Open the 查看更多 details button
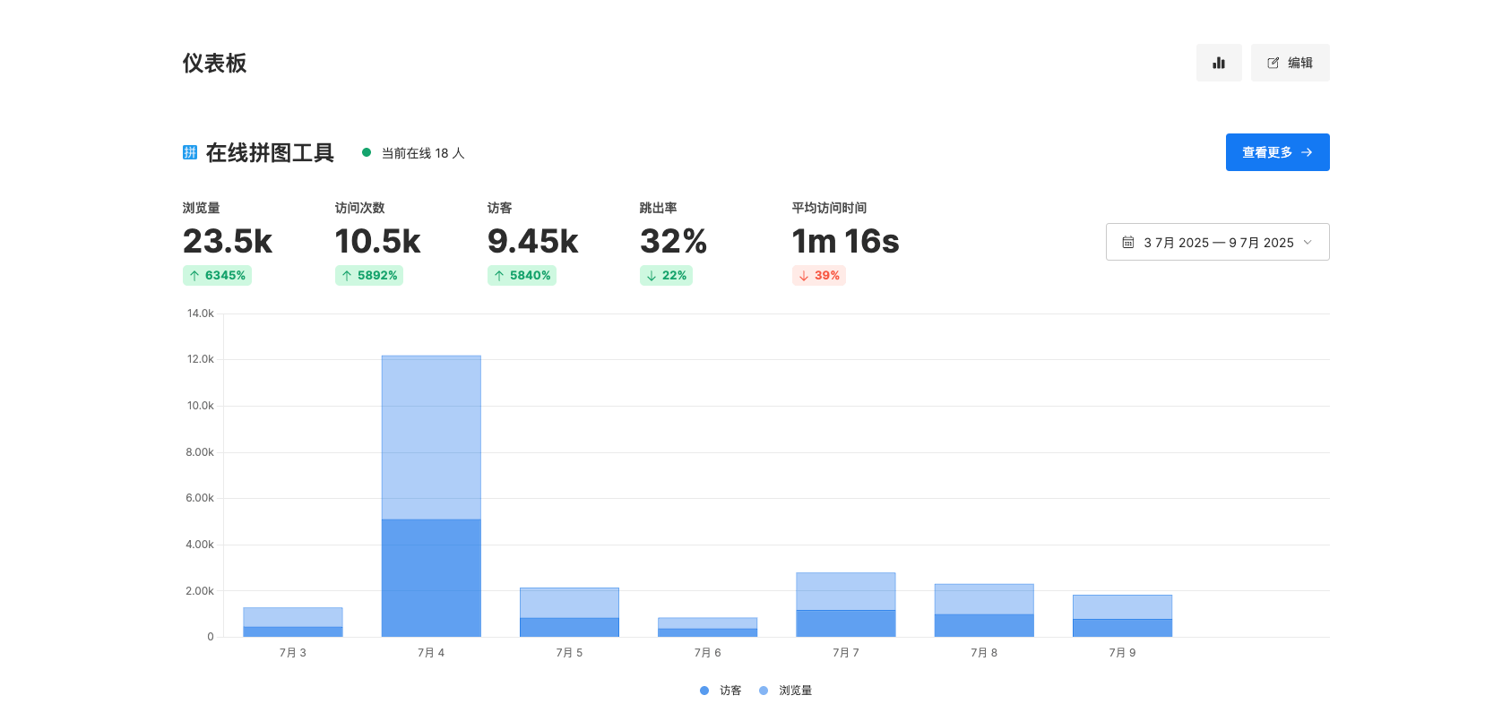The image size is (1502, 721). pyautogui.click(x=1277, y=152)
